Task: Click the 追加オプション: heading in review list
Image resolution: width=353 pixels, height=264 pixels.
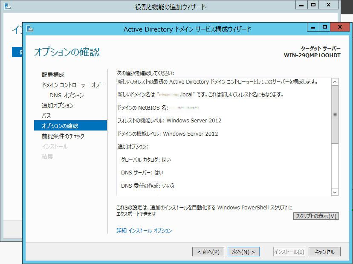Action: tap(133, 147)
